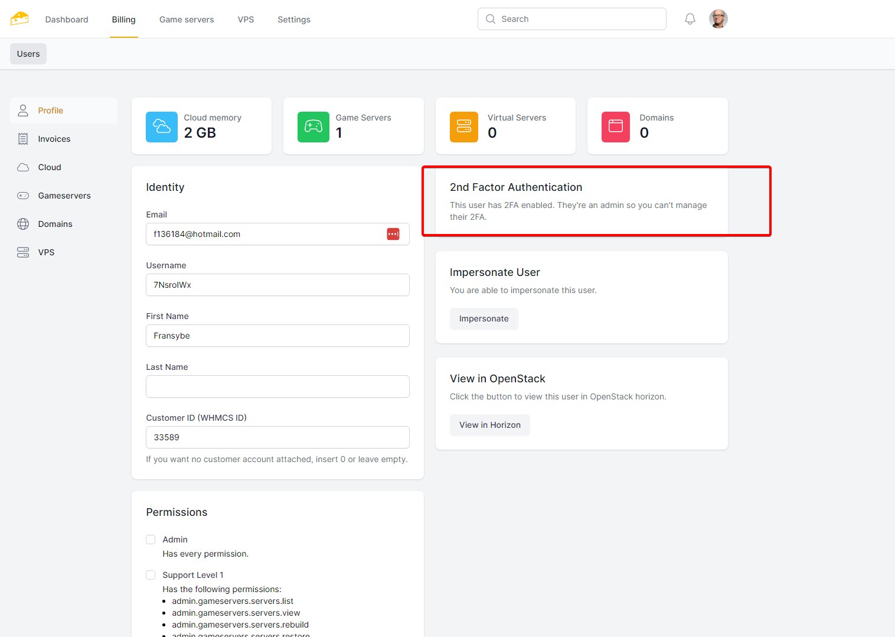Click into the Username field
The width and height of the screenshot is (895, 637).
click(x=277, y=285)
